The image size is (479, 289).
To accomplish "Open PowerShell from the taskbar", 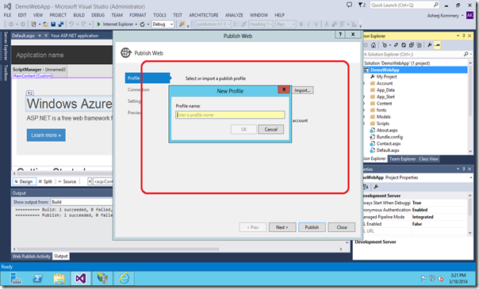I will click(x=38, y=279).
